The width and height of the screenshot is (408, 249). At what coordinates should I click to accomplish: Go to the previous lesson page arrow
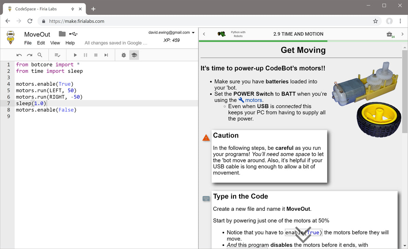[x=204, y=34]
